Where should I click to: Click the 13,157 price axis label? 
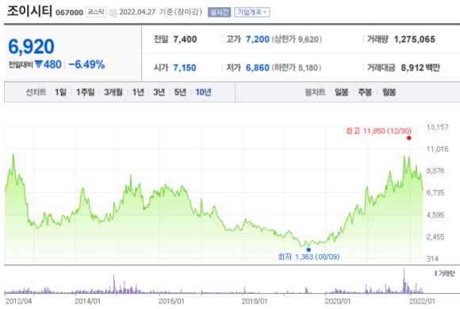tap(438, 127)
